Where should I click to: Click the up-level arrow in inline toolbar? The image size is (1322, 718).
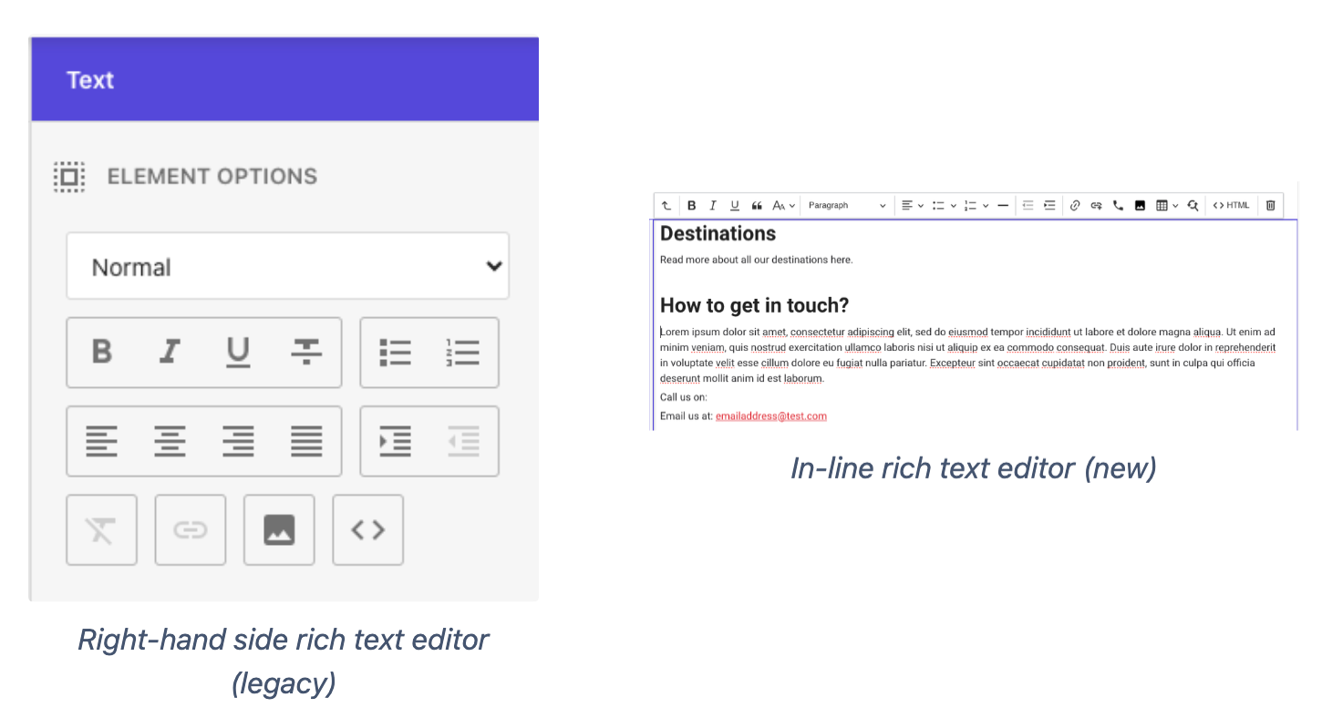666,205
